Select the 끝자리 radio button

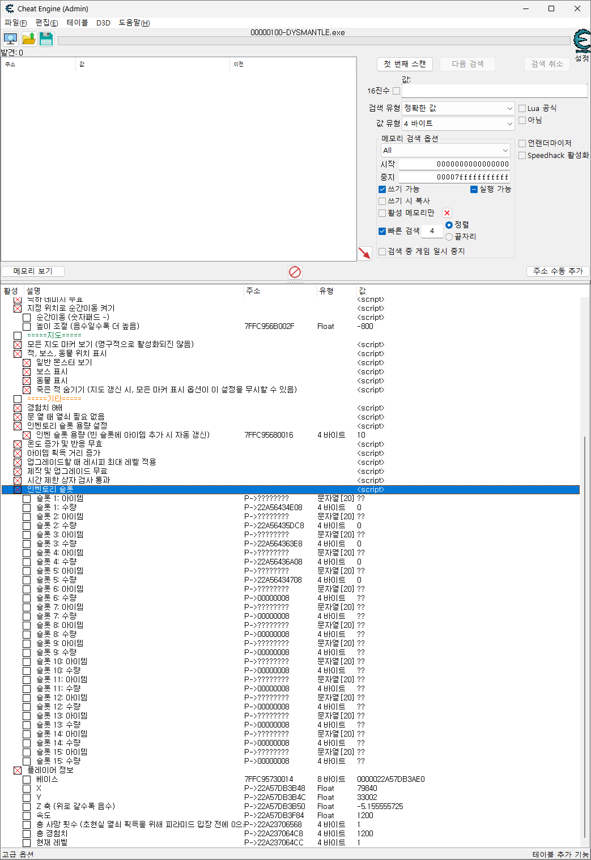coord(449,237)
